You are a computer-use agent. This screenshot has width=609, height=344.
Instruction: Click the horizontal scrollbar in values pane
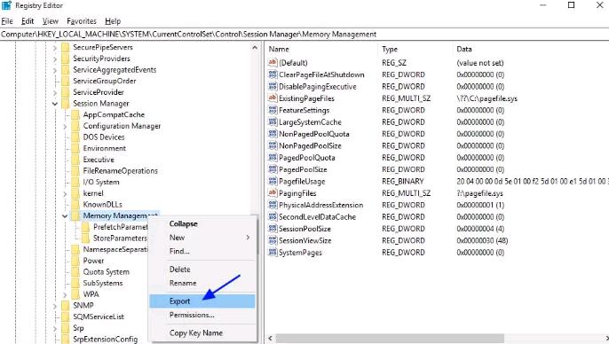[x=390, y=338]
